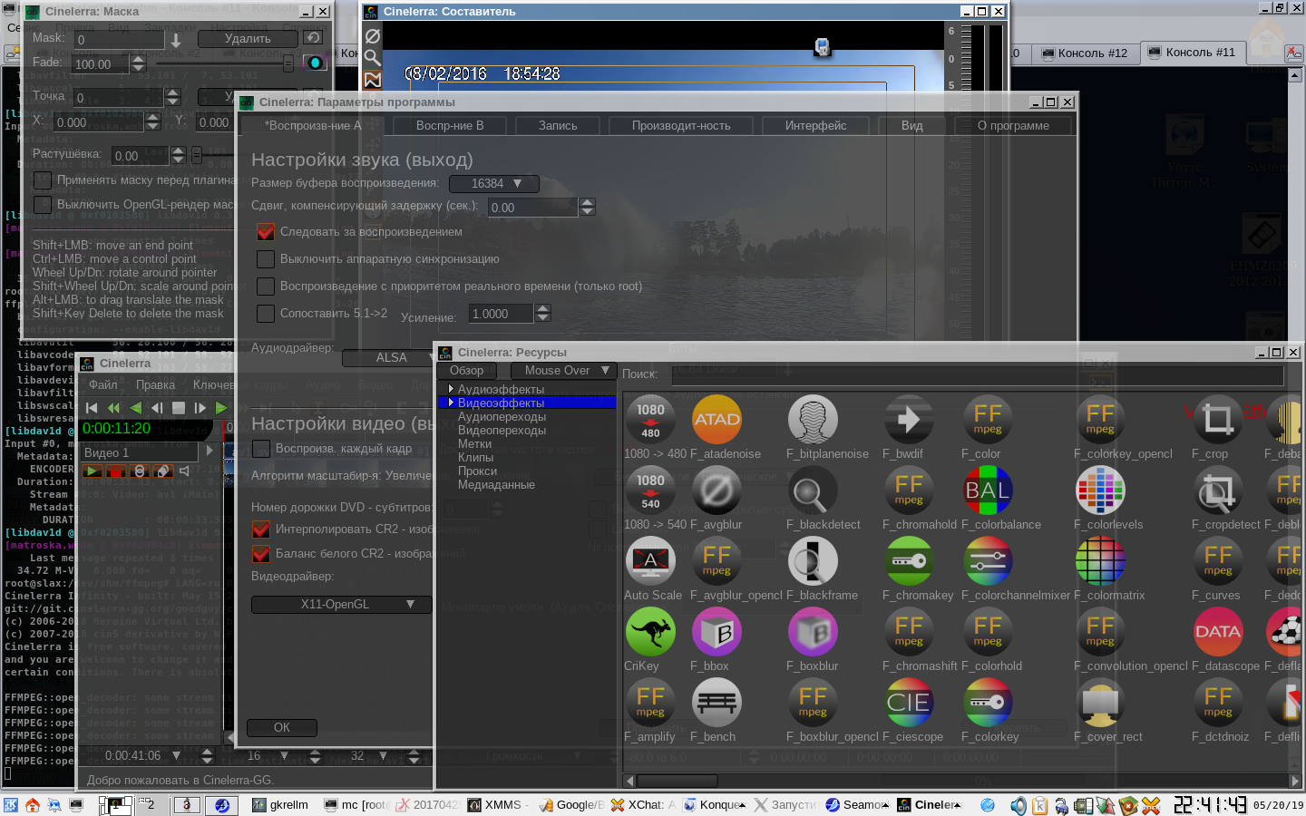Screen dimensions: 1306x816
Task: Select the F_blackdetect magnifier icon
Action: pos(813,491)
